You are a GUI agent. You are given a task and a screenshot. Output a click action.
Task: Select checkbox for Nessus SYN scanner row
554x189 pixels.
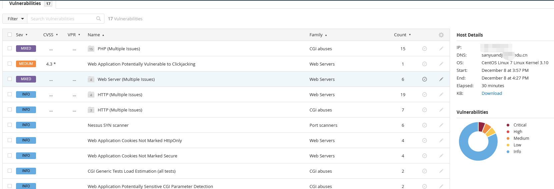pyautogui.click(x=10, y=125)
